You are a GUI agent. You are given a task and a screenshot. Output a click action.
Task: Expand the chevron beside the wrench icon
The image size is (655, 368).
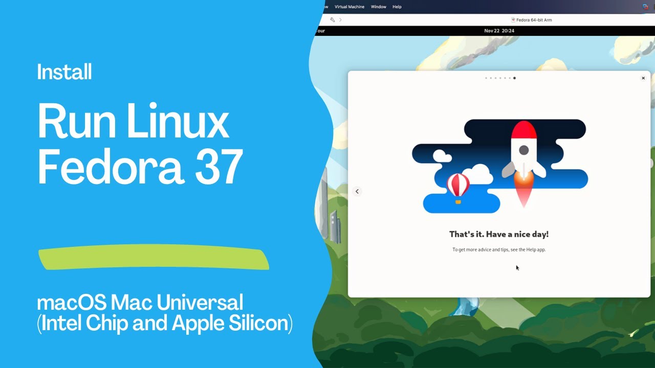340,20
